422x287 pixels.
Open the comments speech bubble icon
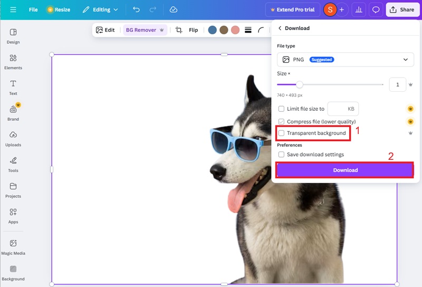pyautogui.click(x=376, y=9)
